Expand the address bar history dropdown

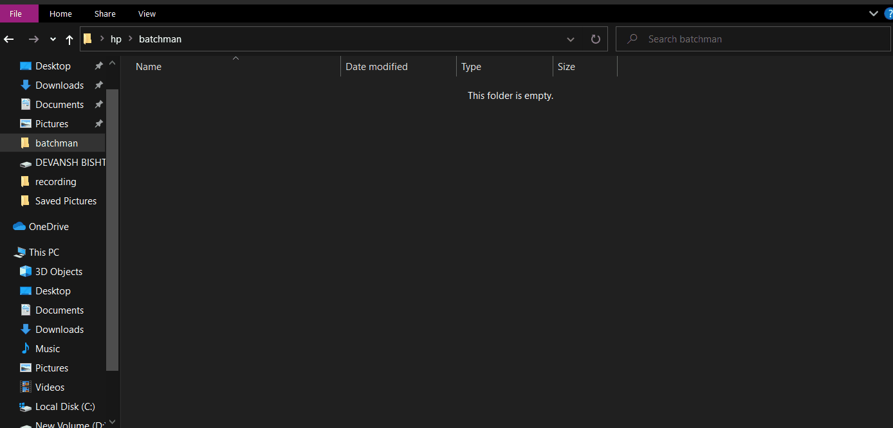click(570, 39)
